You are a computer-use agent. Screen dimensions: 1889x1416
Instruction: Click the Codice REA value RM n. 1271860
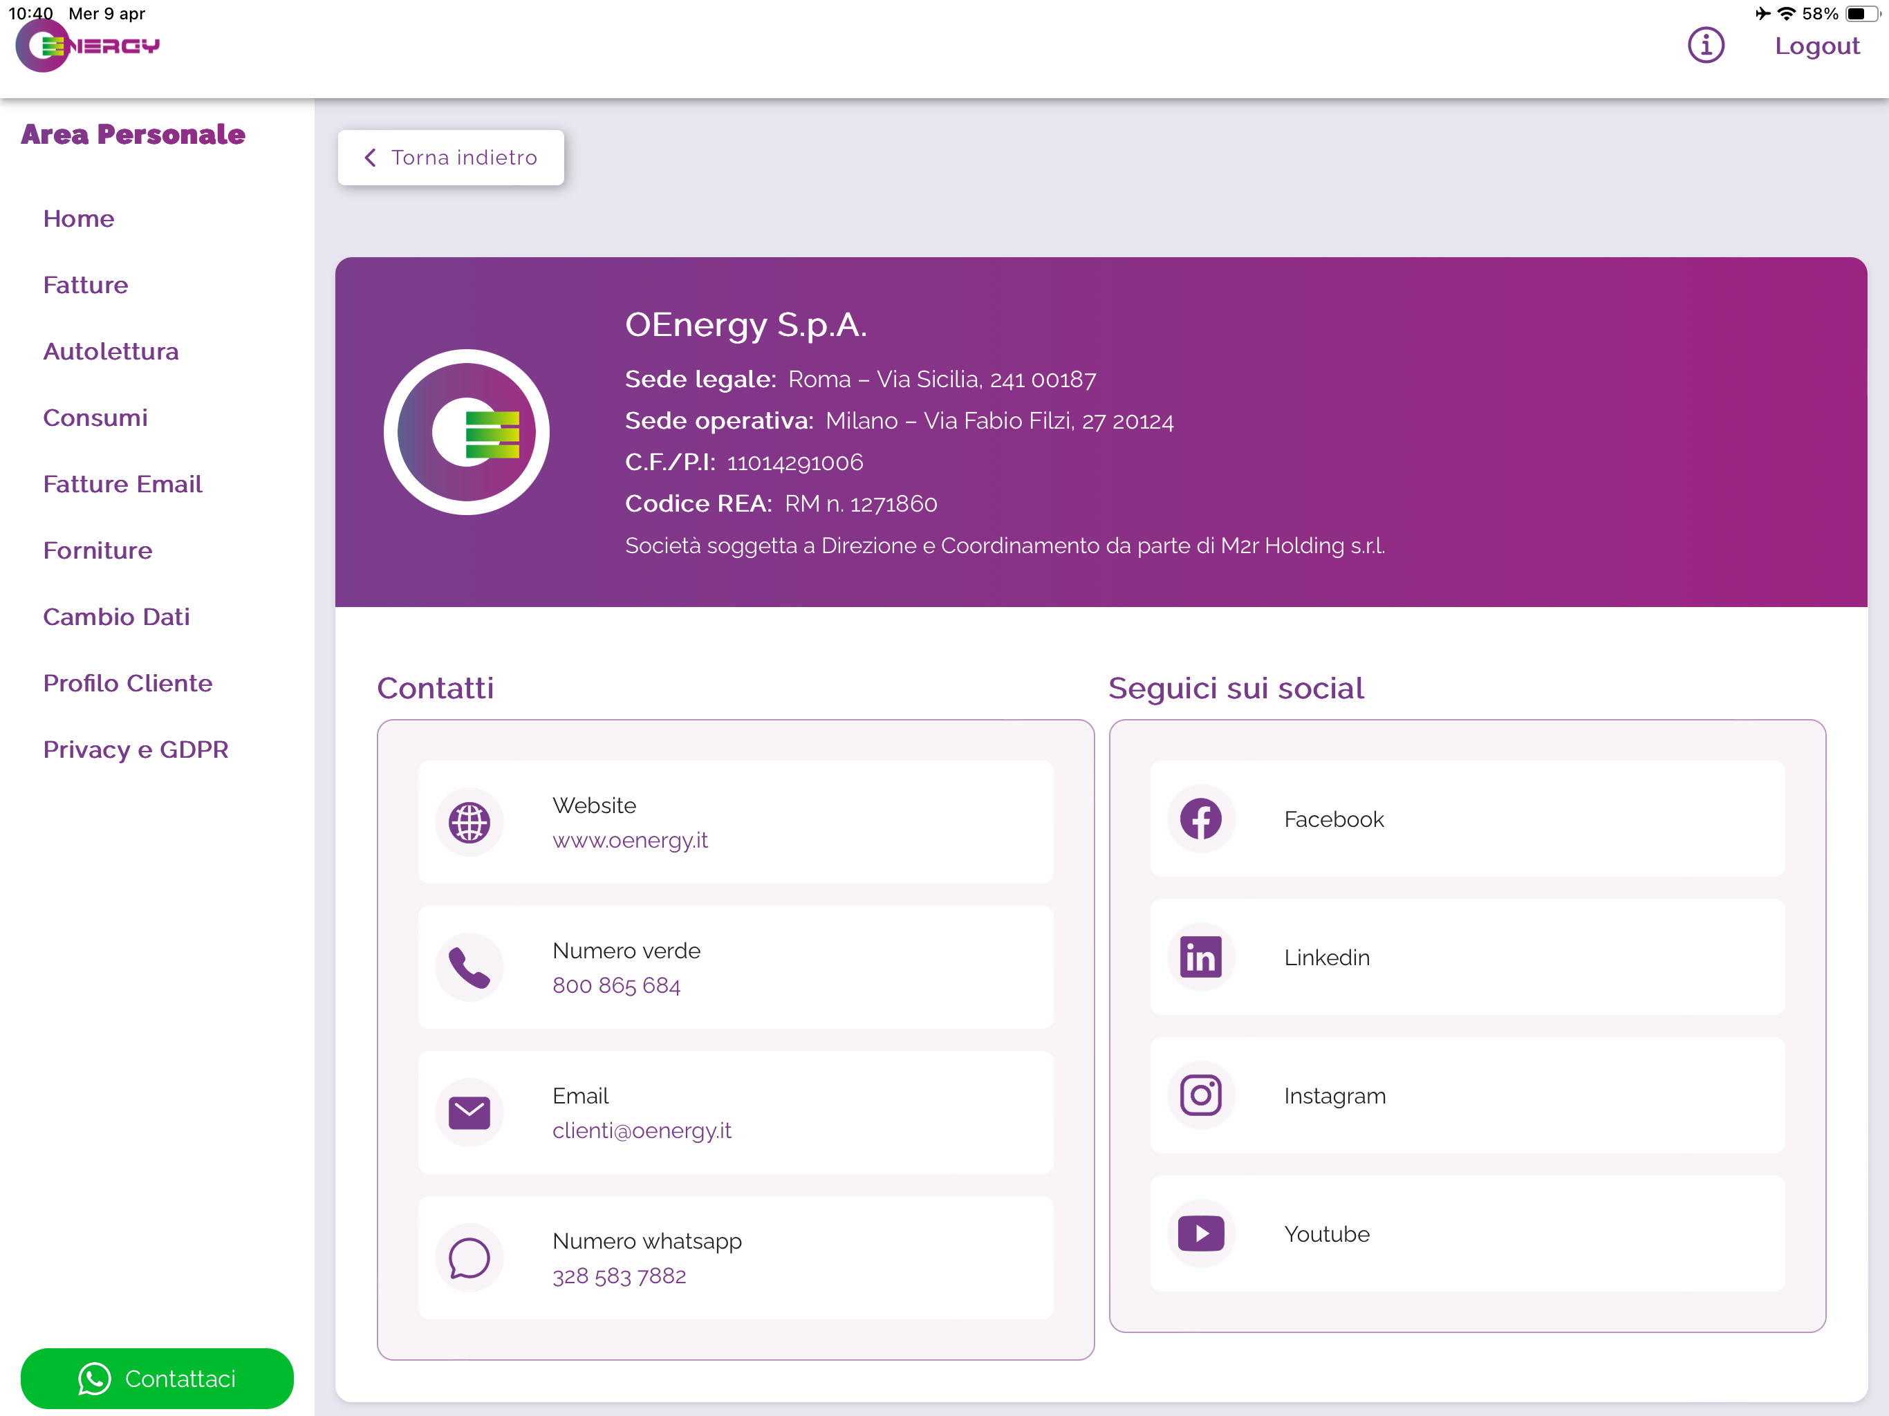click(x=861, y=504)
